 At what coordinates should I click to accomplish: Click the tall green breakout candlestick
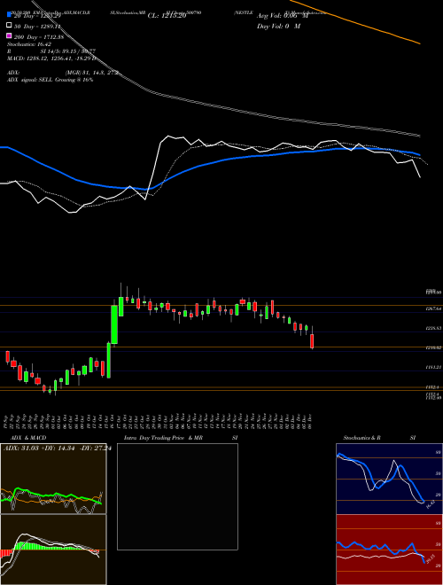114,324
